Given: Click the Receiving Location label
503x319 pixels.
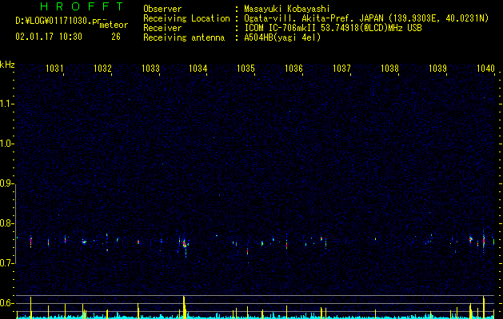Looking at the screenshot, I should pyautogui.click(x=186, y=18).
